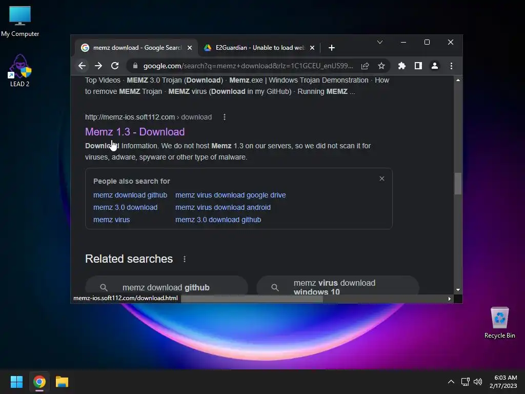Click the address bar URL field
The width and height of the screenshot is (525, 394).
[248, 66]
